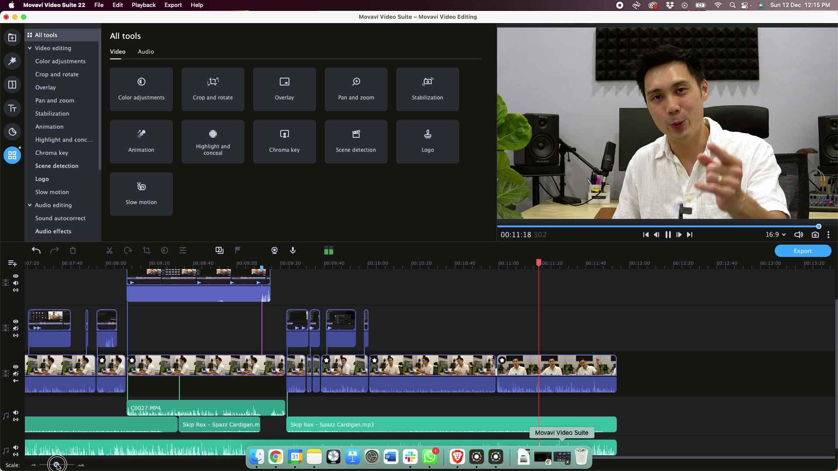
Task: Switch to the Audio tab
Action: (146, 51)
